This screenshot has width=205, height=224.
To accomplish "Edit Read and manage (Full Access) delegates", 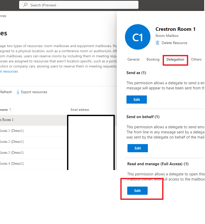I will pos(137,191).
